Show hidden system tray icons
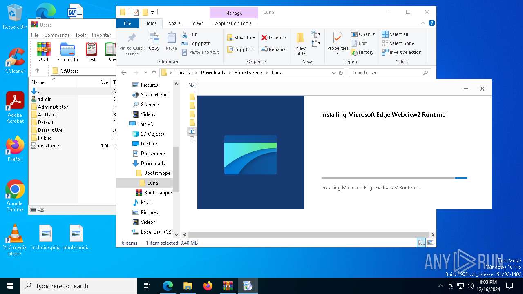The height and width of the screenshot is (294, 523). (x=440, y=286)
